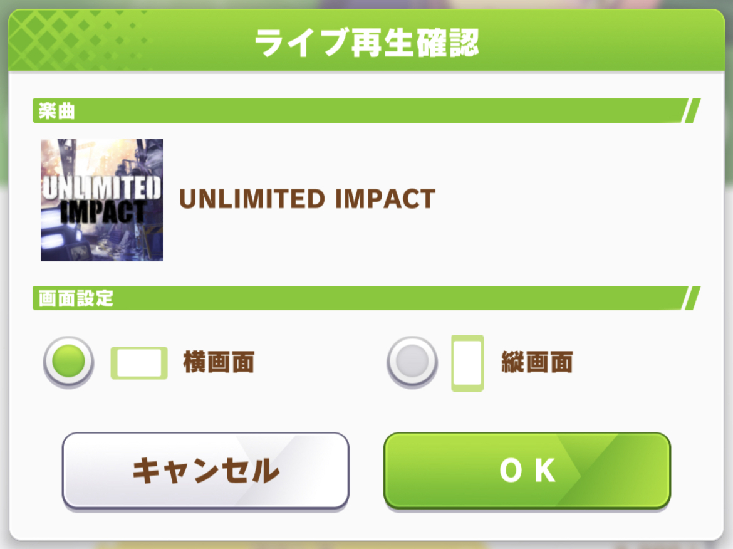Select the 縦画面 portrait radio button

point(412,362)
